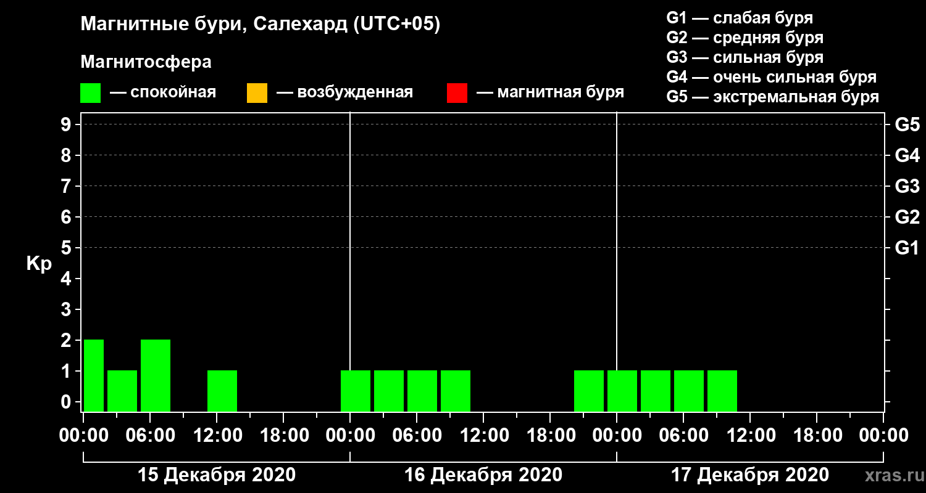926x493 pixels.
Task: Click the 18:00 time label under December 16
Action: (550, 435)
